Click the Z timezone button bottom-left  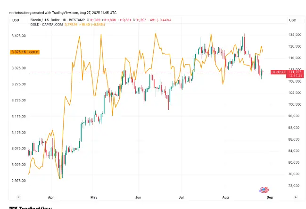click(18, 197)
